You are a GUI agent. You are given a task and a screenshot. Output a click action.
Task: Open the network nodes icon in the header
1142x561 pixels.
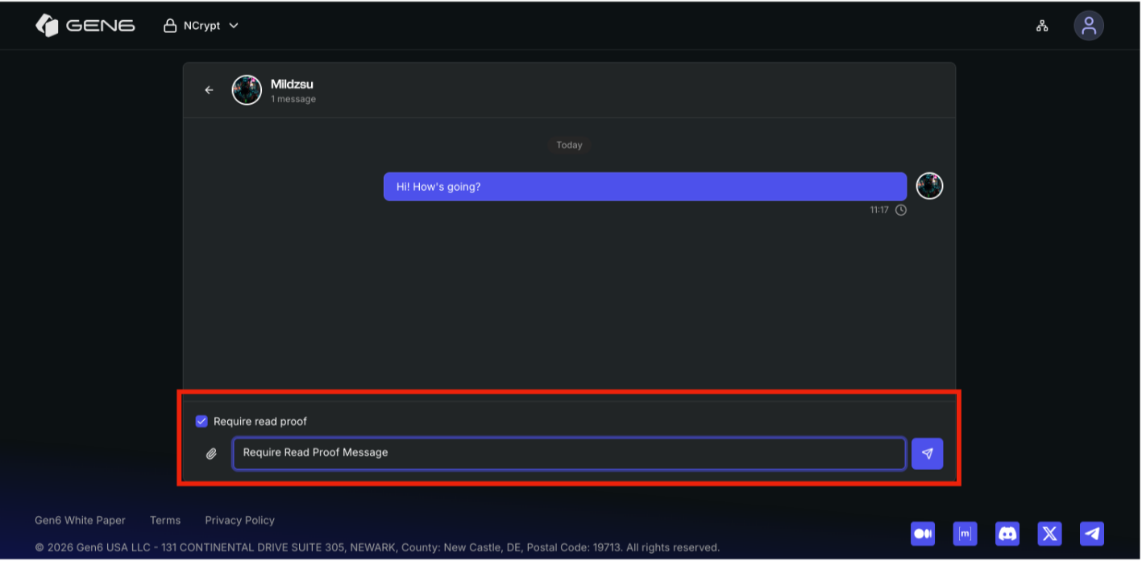click(1042, 26)
